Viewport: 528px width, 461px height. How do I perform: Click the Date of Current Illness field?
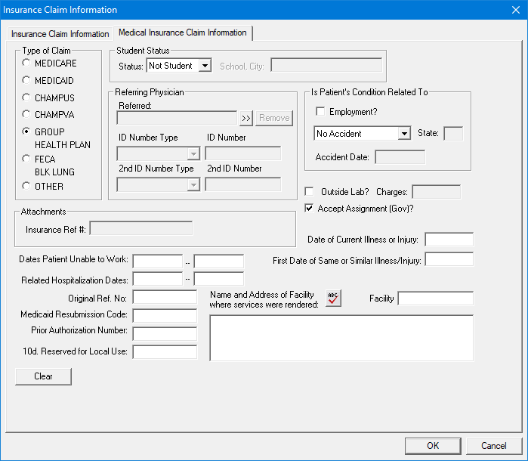point(449,240)
